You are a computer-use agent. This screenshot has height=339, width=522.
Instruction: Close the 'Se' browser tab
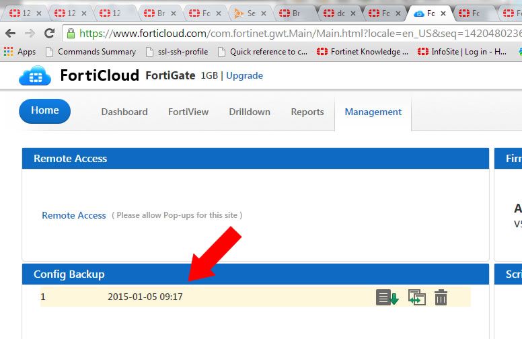point(264,13)
